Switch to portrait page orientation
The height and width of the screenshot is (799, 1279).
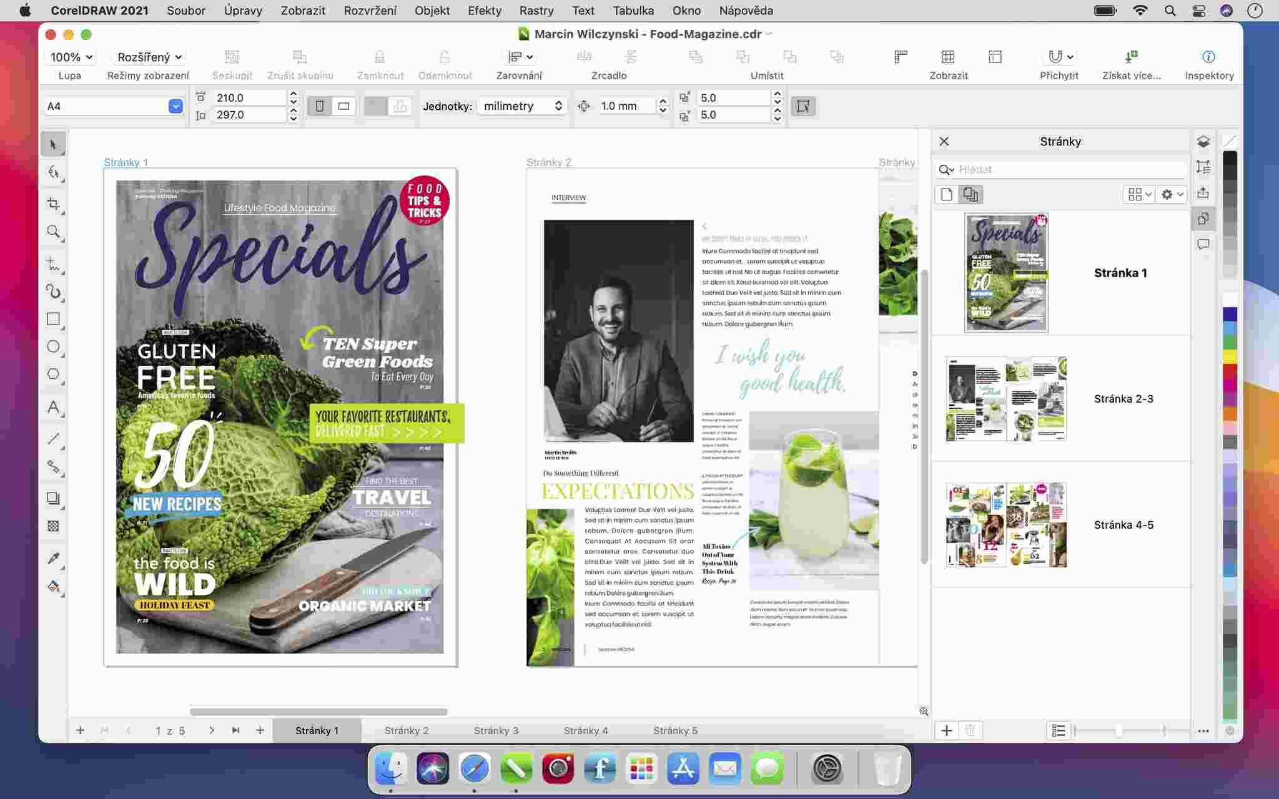[x=320, y=106]
